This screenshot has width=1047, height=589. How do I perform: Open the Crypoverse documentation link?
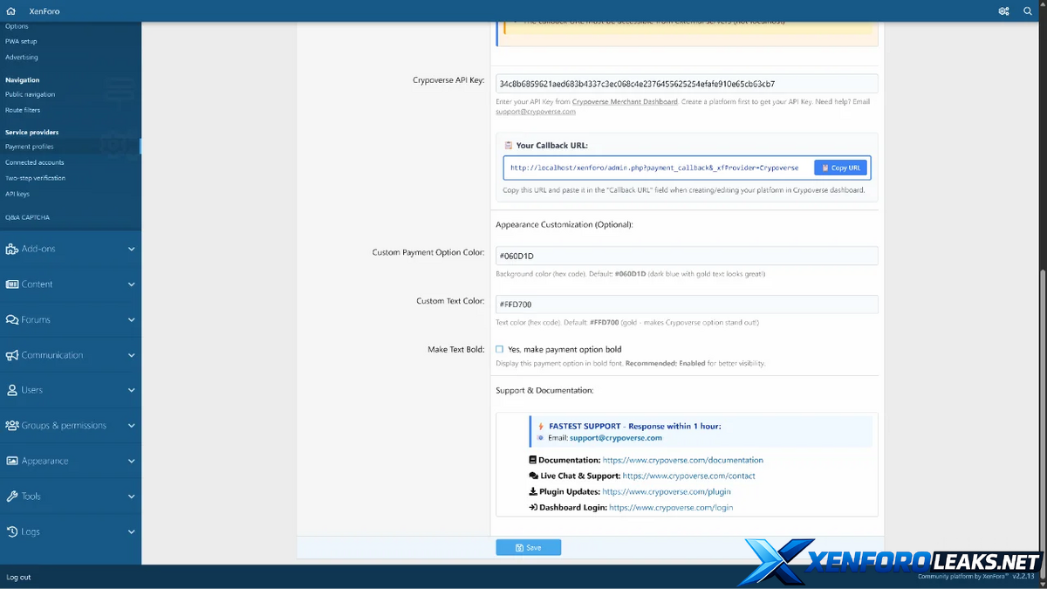coord(682,460)
